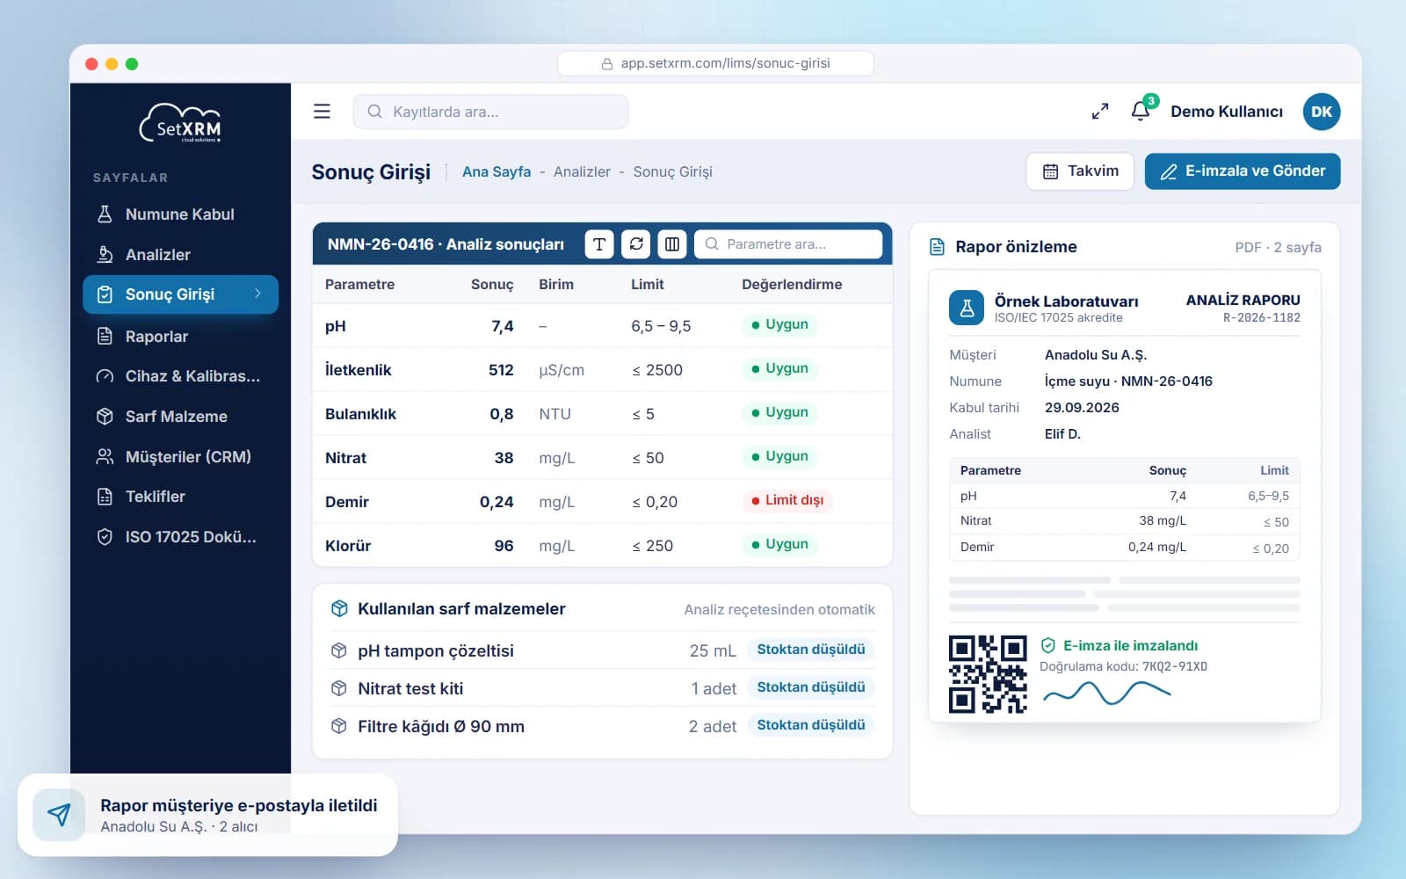Open Müşteriler (CRM) page
The width and height of the screenshot is (1406, 879).
(x=180, y=457)
